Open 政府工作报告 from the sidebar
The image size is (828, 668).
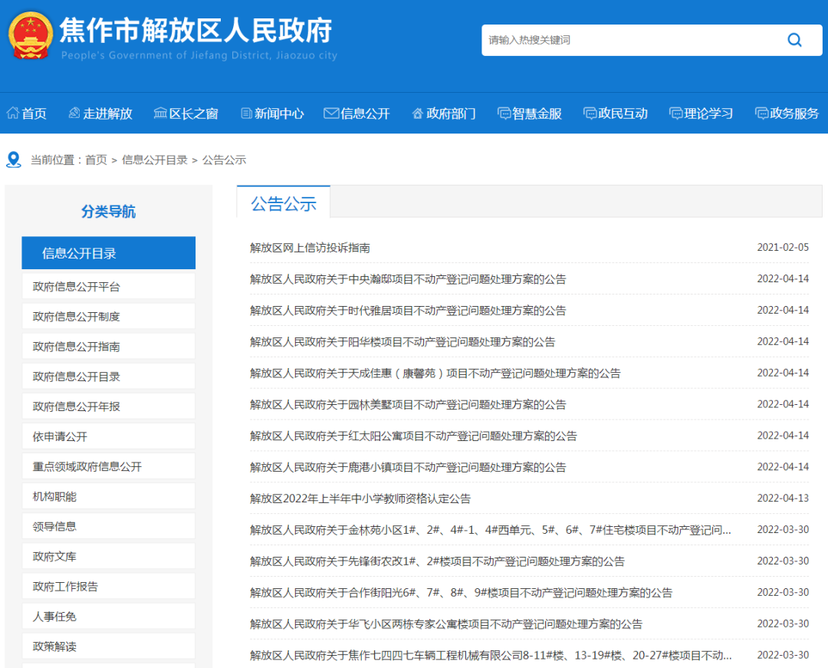(x=65, y=587)
